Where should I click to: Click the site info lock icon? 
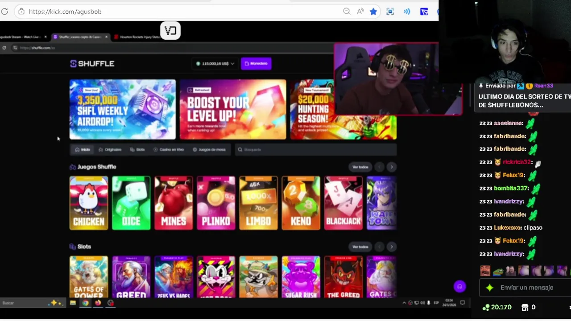pos(21,12)
